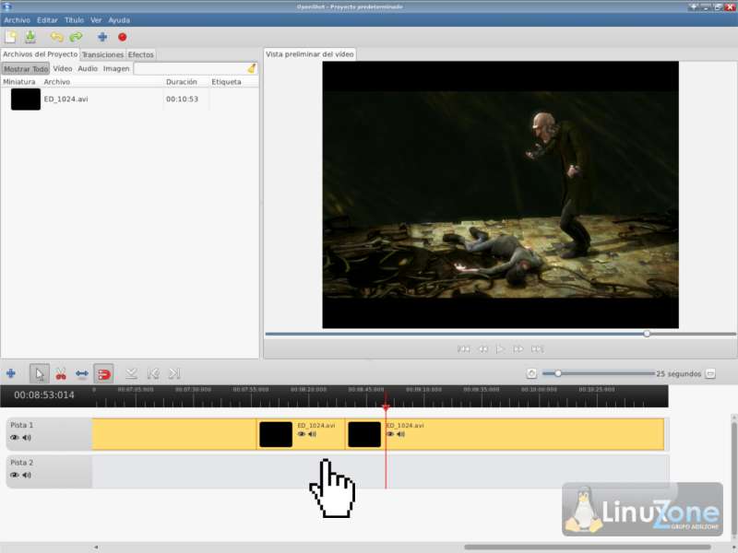The image size is (738, 553).
Task: Click the timeline zoom slider handle
Action: (558, 373)
